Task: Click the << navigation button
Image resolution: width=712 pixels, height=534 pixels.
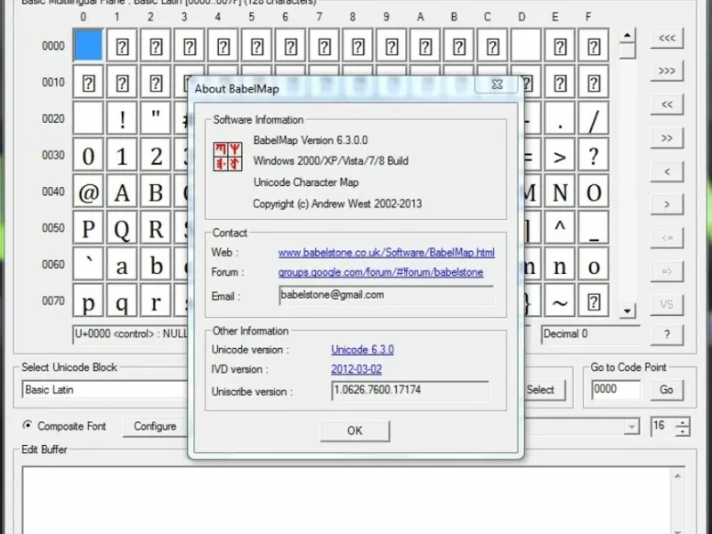Action: click(x=667, y=105)
